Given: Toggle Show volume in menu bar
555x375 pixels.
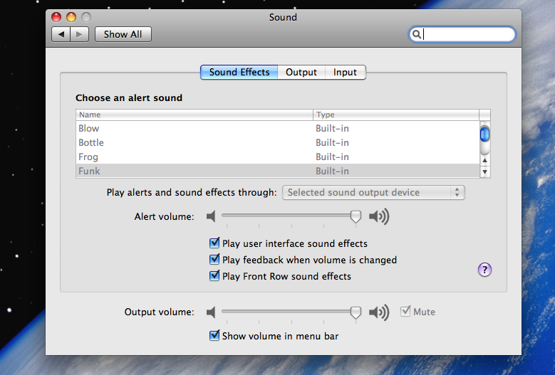Looking at the screenshot, I should [x=214, y=335].
